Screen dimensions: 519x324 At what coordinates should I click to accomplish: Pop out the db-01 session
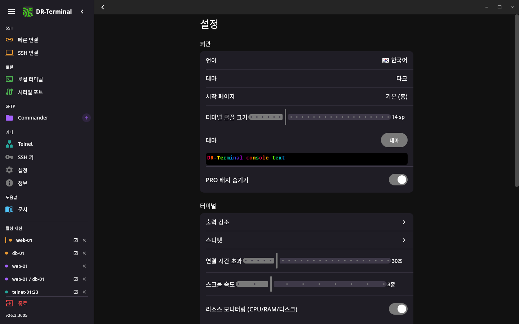pyautogui.click(x=76, y=253)
